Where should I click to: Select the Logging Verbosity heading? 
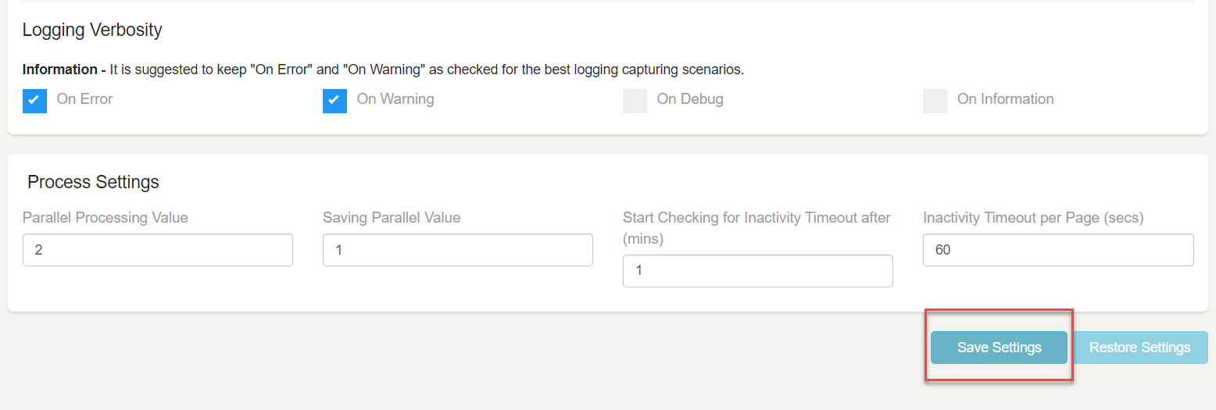(x=92, y=30)
